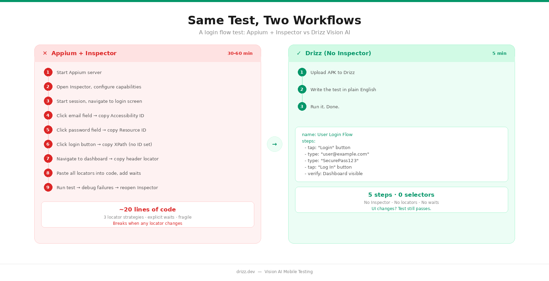Screen dimensions: 549x281
Task: Click "Write the test in plain English"
Action: 343,89
